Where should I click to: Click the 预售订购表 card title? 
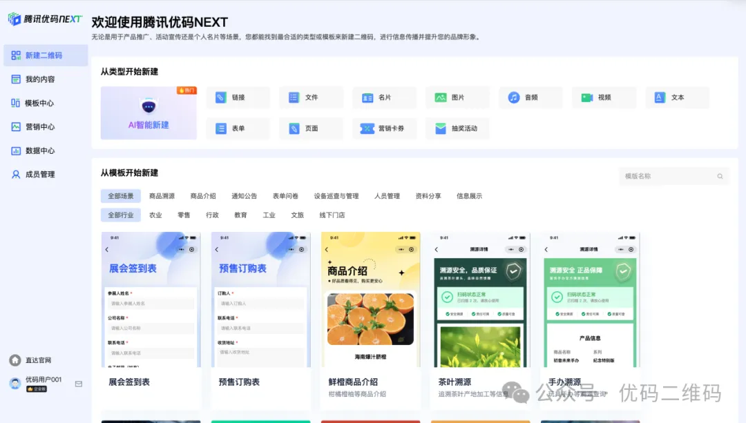click(x=239, y=382)
